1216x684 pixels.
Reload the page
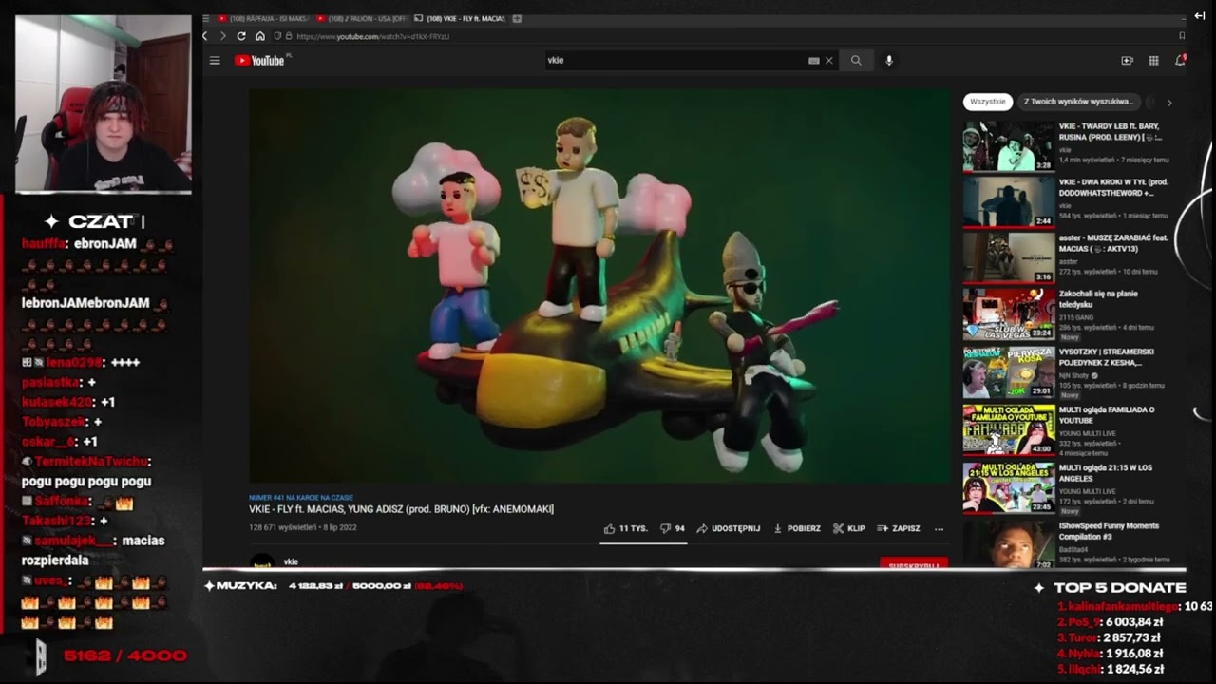coord(241,36)
